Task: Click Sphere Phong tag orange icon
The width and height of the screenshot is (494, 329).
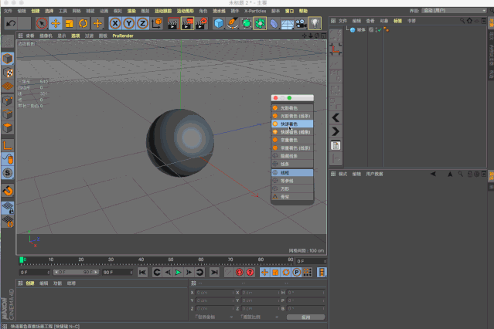Action: 387,30
